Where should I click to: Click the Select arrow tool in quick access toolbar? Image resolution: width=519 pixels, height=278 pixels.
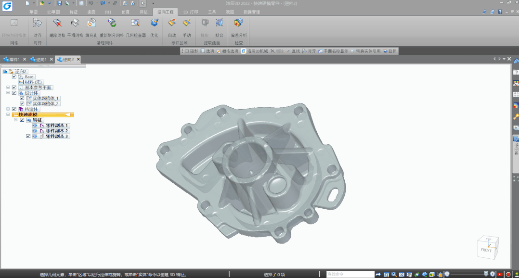(143, 3)
